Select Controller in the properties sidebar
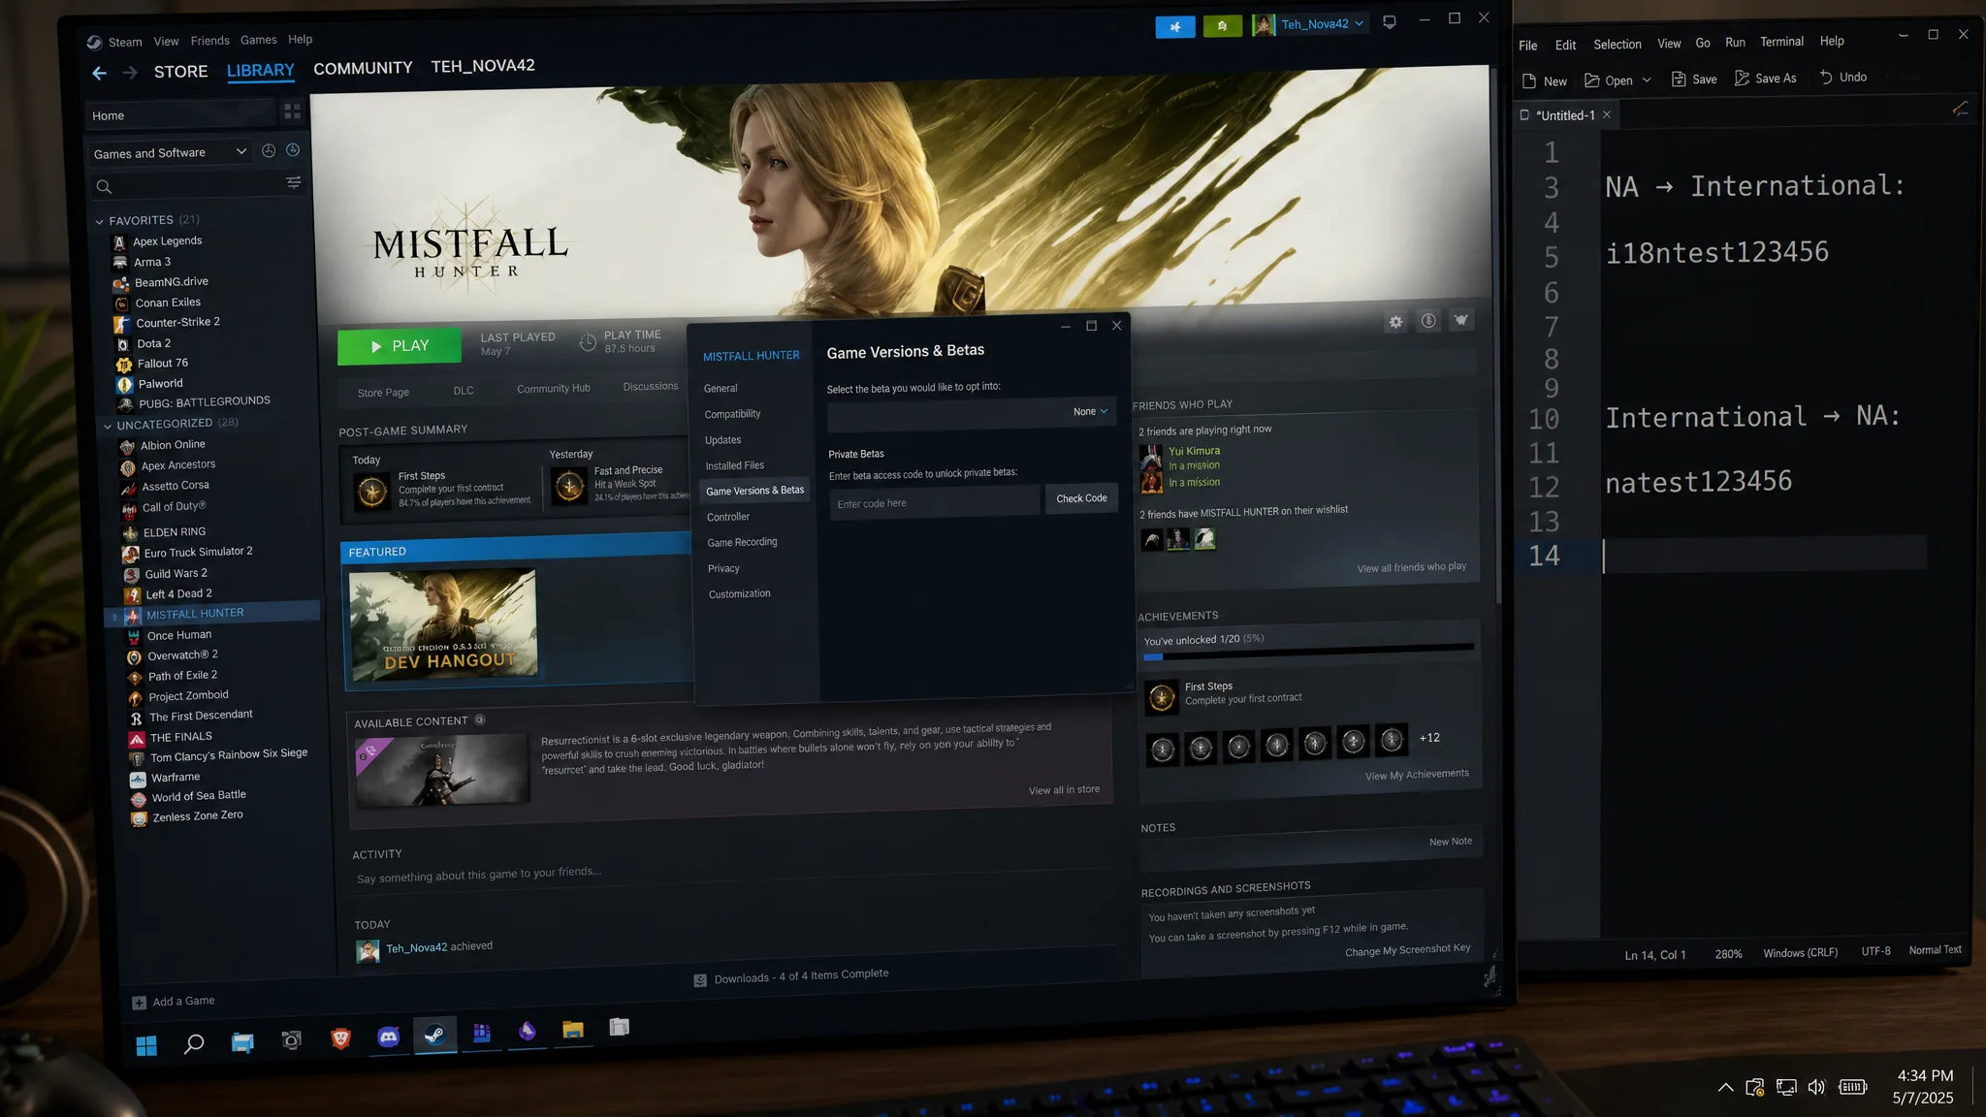Image resolution: width=1986 pixels, height=1117 pixels. pyautogui.click(x=728, y=518)
